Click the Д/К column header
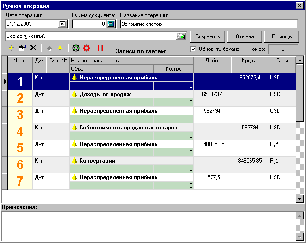The width and height of the screenshot is (306, 243). pos(40,65)
